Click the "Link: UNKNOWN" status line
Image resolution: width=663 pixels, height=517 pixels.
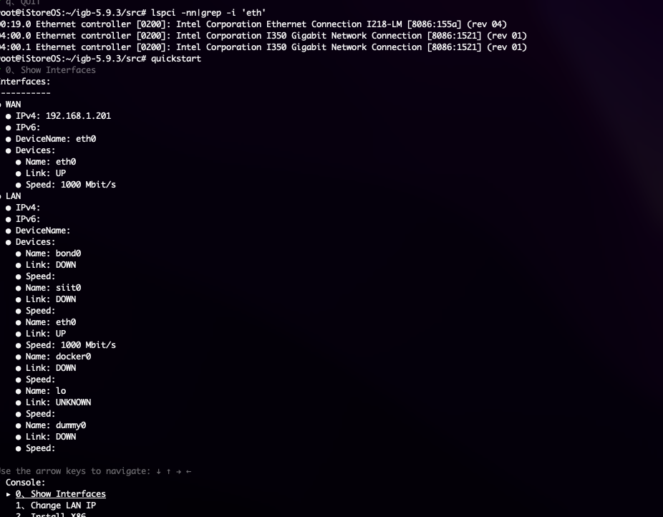(x=58, y=402)
